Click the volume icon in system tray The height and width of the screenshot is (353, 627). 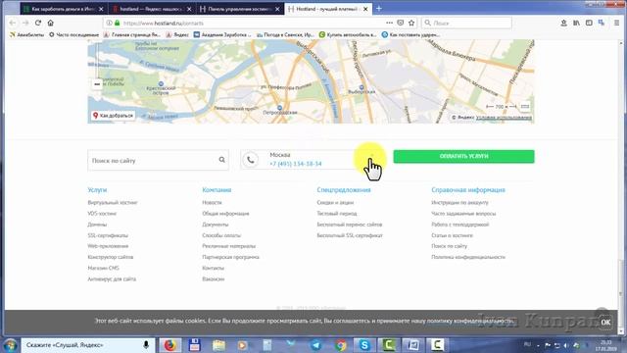[x=566, y=345]
